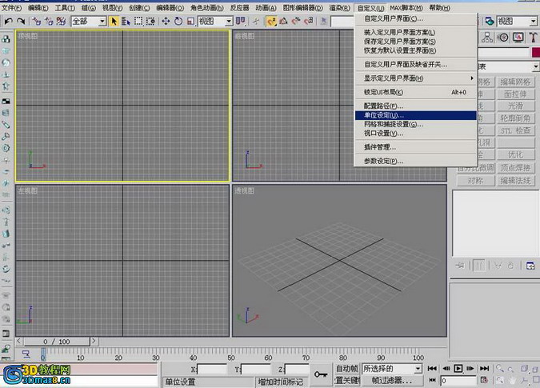This screenshot has width=540, height=388.
Task: Click the 帧过滤器 button
Action: tap(392, 380)
